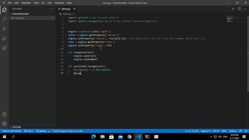Open the Explorer view in activity bar
The width and height of the screenshot is (249, 140).
coord(4,10)
